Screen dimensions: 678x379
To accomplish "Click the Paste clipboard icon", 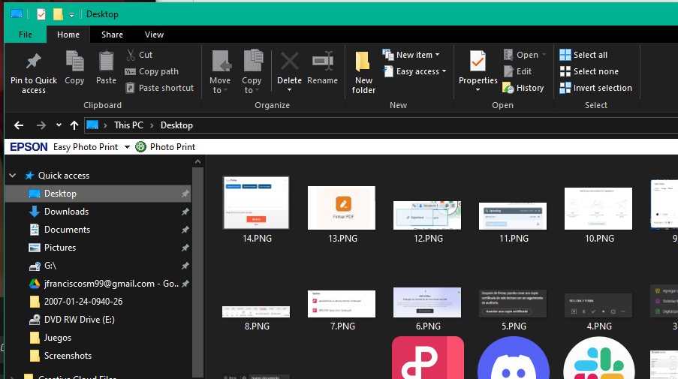I will tap(106, 62).
